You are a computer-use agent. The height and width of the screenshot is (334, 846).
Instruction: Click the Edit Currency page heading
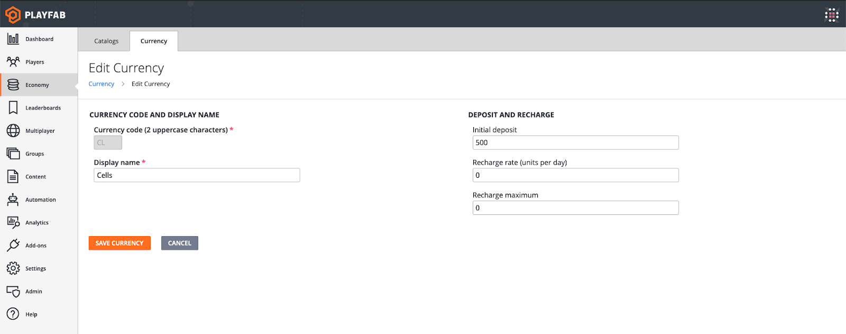click(126, 68)
